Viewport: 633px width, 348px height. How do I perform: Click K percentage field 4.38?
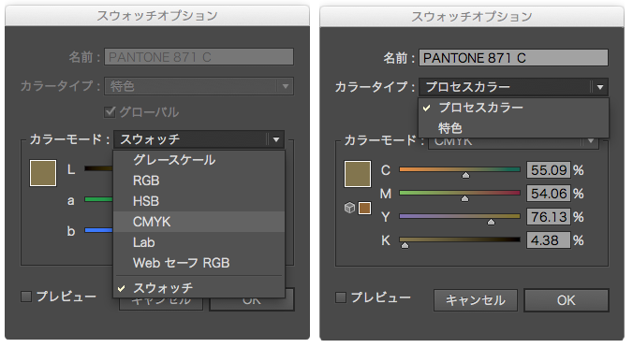click(549, 240)
